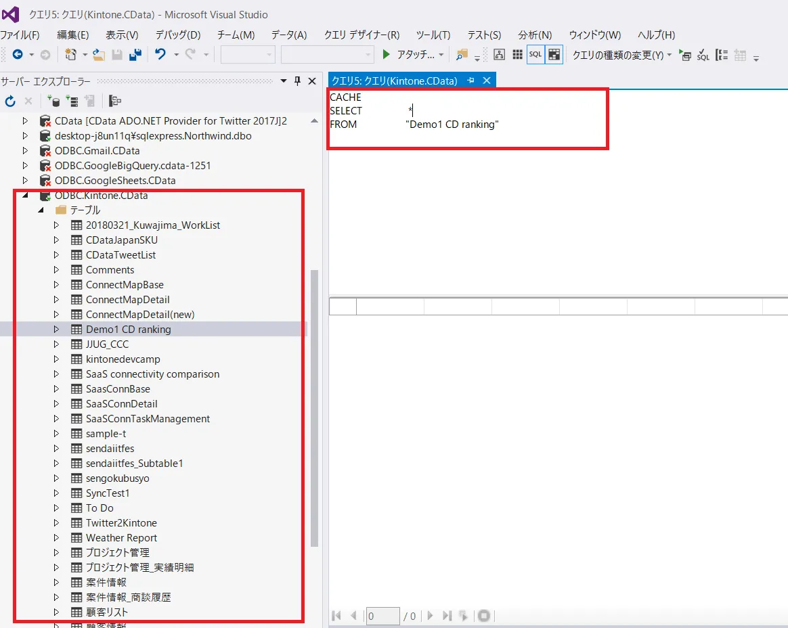788x628 pixels.
Task: Pin the Server Explorer panel
Action: pos(297,81)
